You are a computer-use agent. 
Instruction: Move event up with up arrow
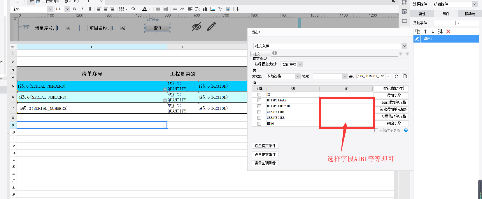click(425, 31)
